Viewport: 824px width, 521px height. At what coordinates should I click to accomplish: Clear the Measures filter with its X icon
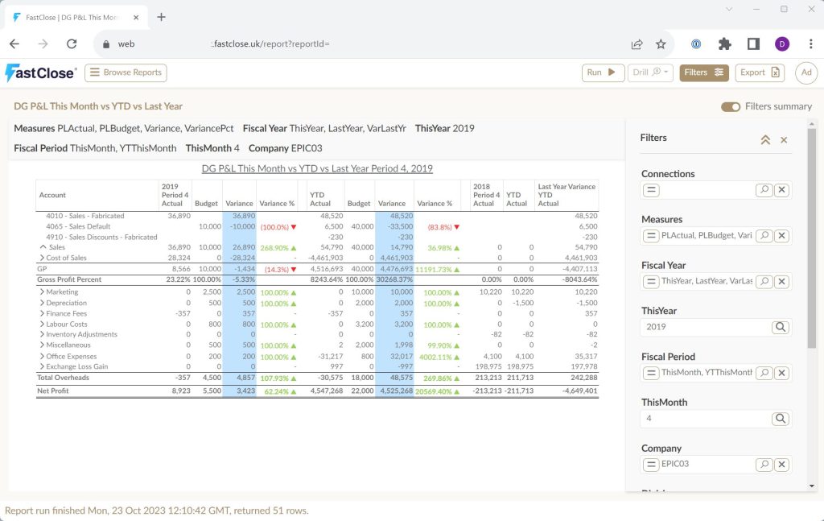pyautogui.click(x=781, y=236)
